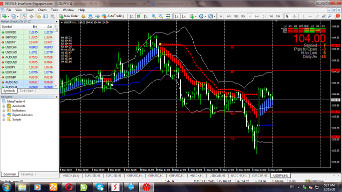
Task: Tile chart windows icon
Action: click(168, 16)
